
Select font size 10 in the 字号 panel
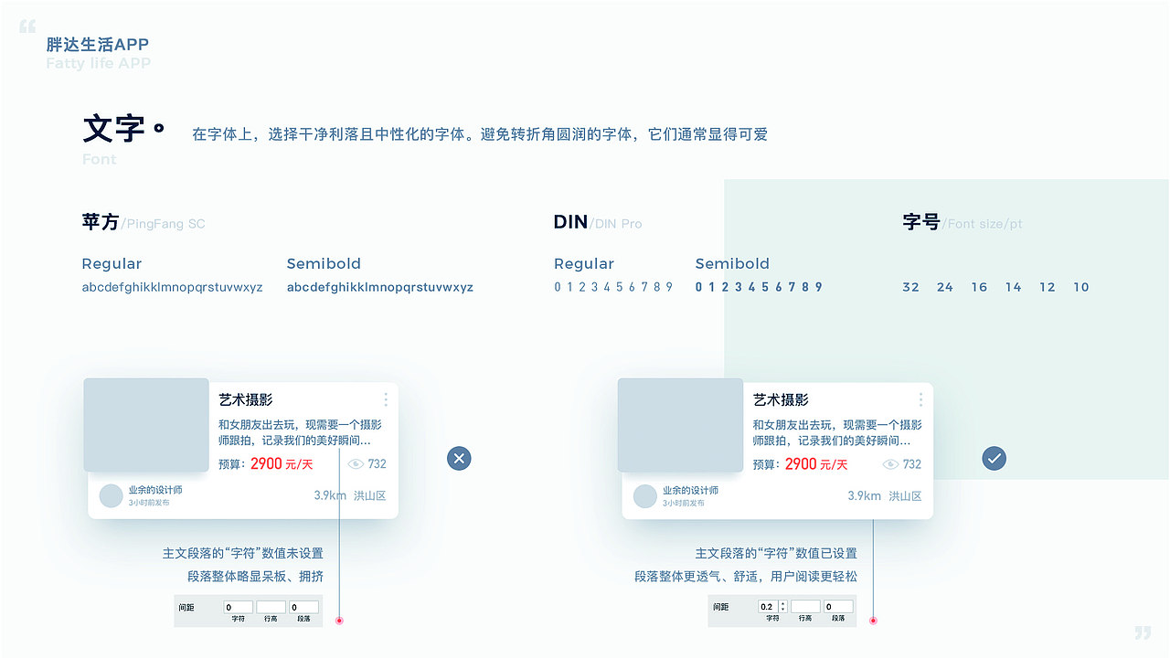(1081, 287)
